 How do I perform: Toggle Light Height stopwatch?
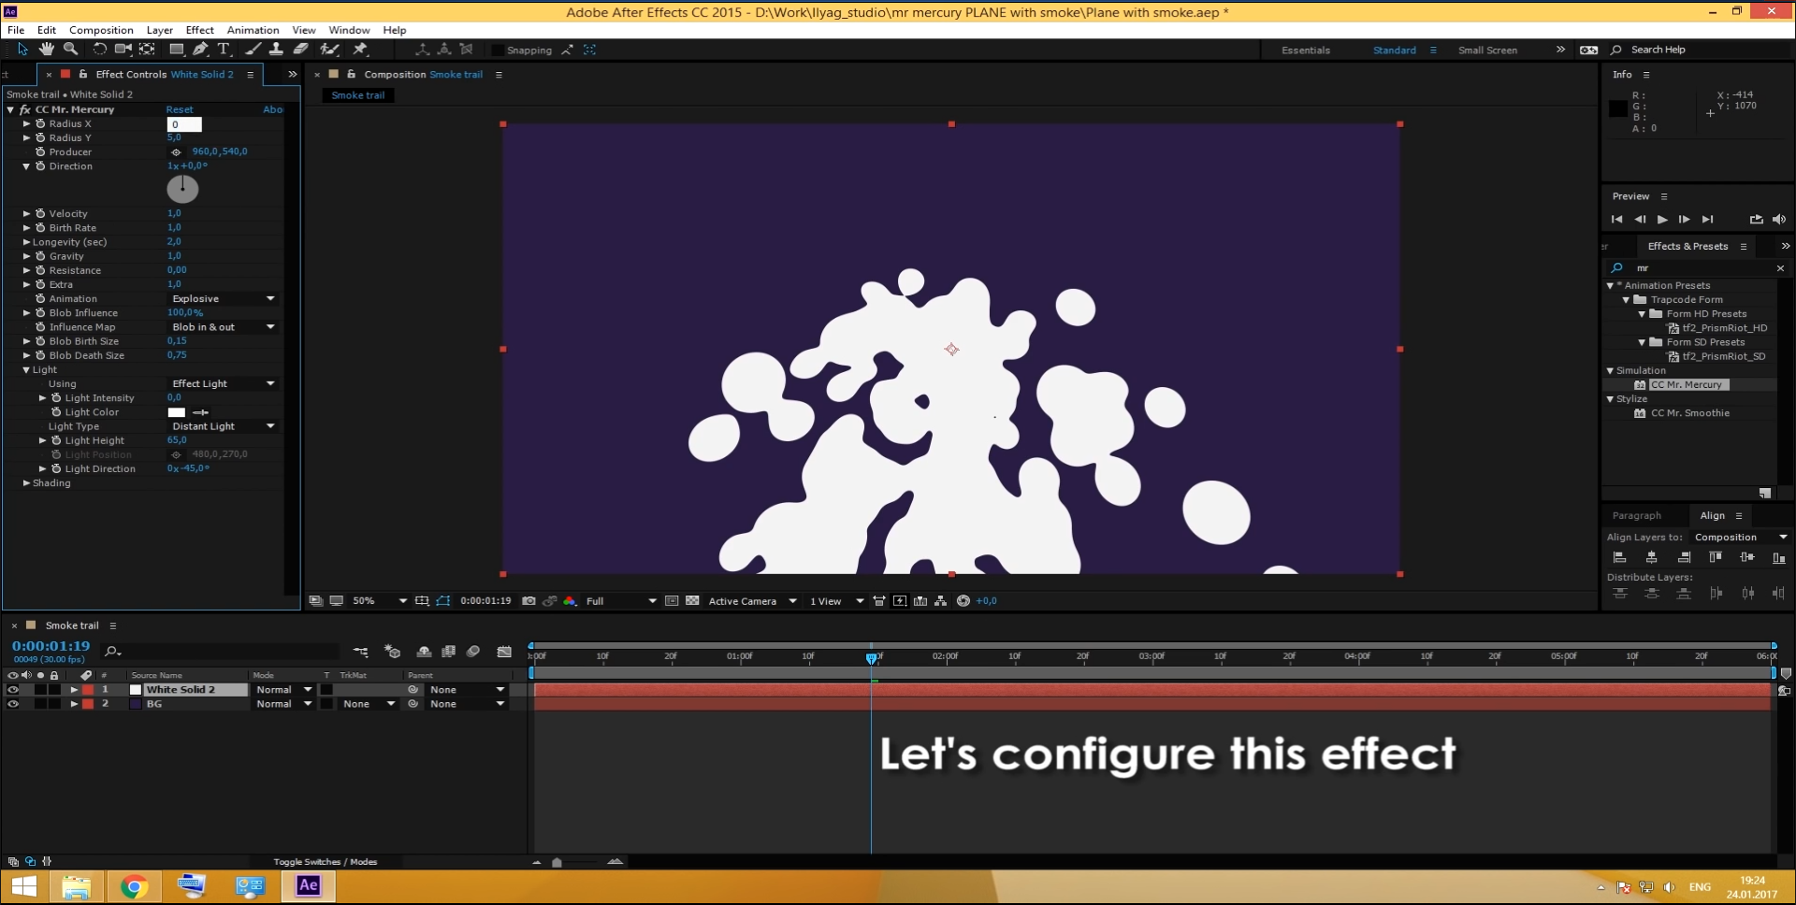pyautogui.click(x=56, y=440)
